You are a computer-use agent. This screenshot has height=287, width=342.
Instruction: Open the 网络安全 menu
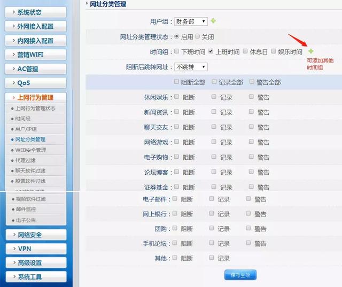pos(36,235)
